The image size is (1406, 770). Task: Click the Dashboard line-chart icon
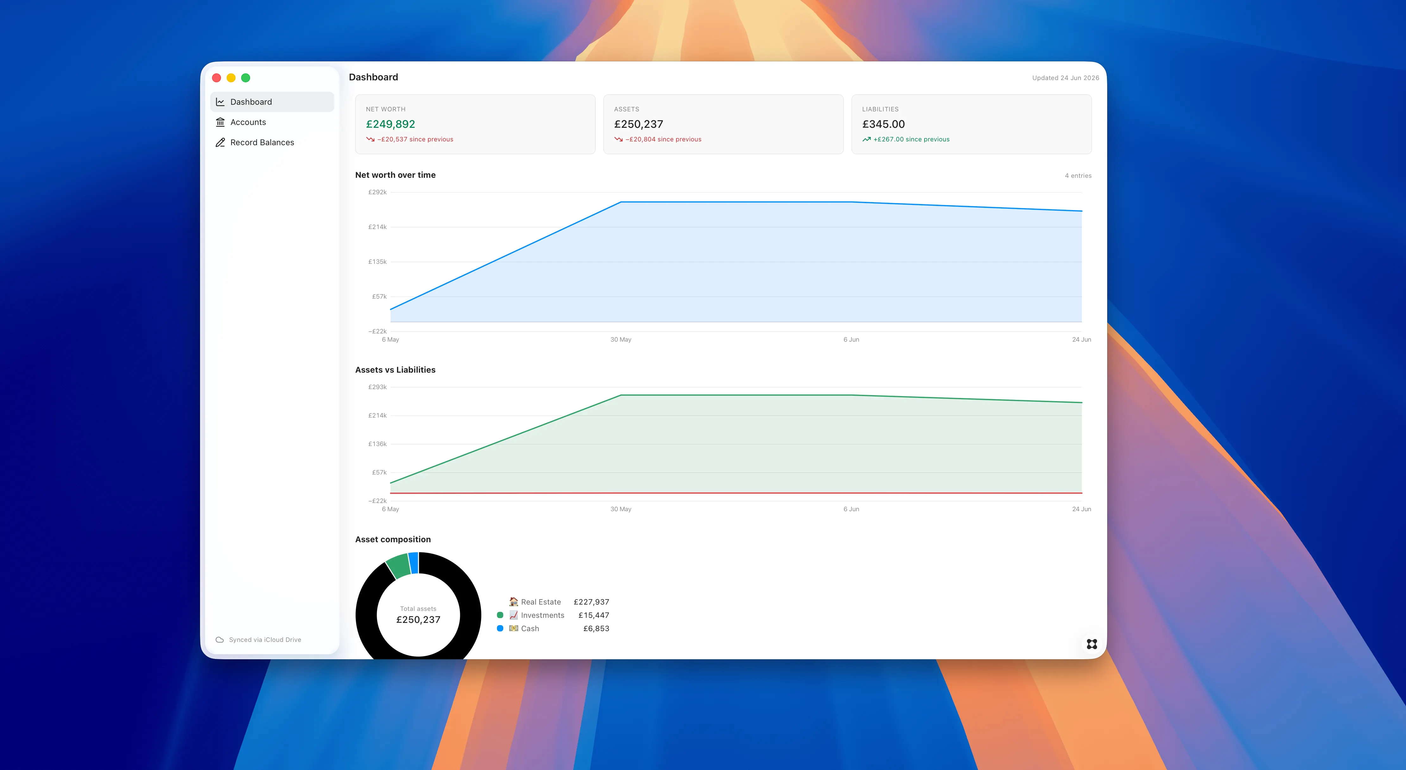point(221,102)
